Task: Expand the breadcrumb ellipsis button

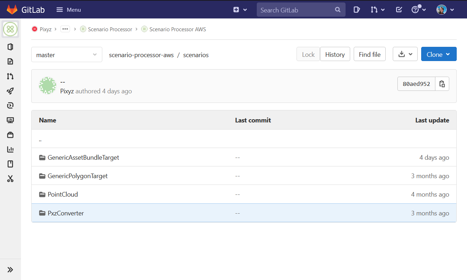Action: (x=65, y=29)
